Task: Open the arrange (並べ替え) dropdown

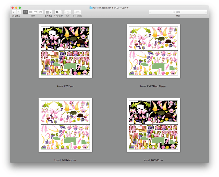Action: point(48,12)
